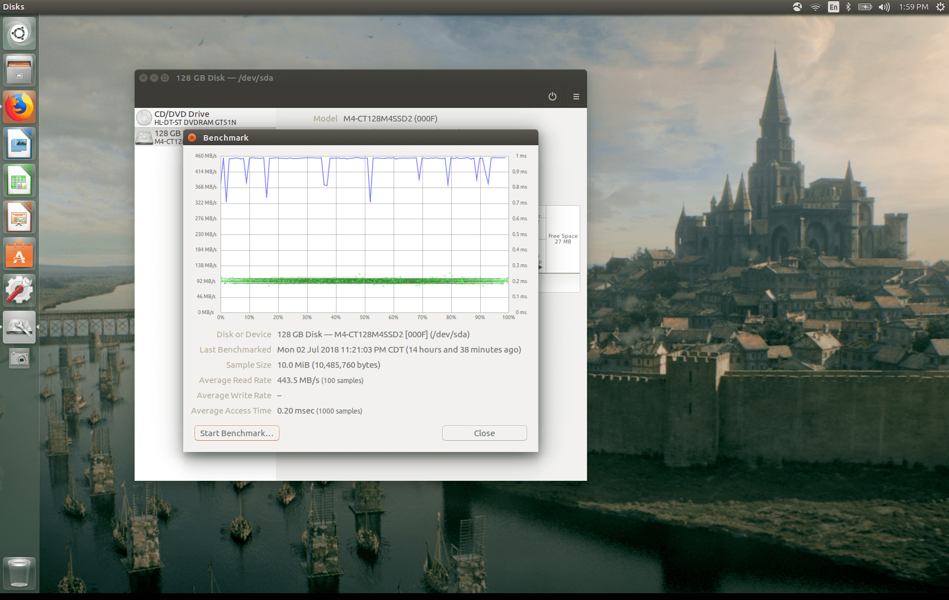This screenshot has width=949, height=600.
Task: Open the clock showing 1:59 PM
Action: pos(913,7)
